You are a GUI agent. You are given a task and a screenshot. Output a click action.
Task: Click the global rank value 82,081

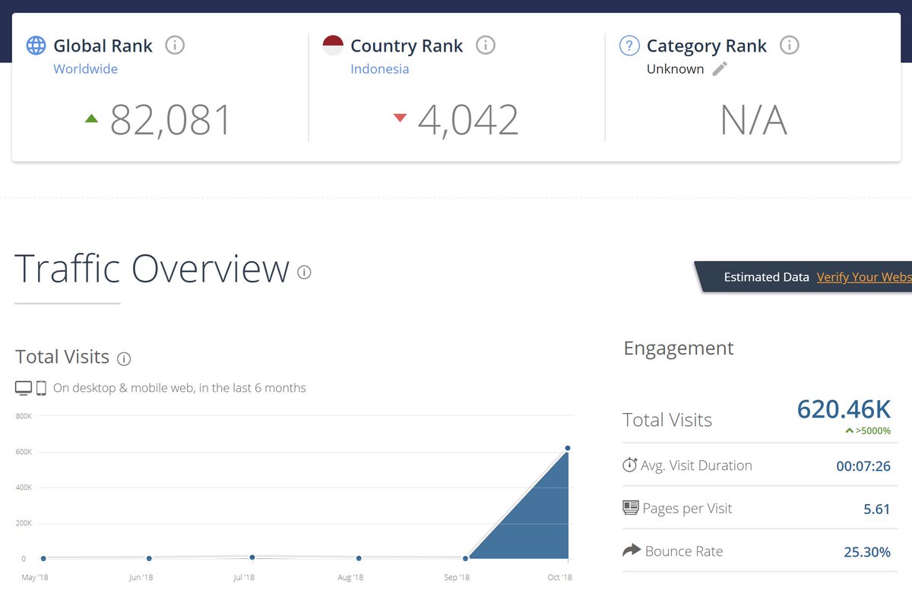(170, 120)
